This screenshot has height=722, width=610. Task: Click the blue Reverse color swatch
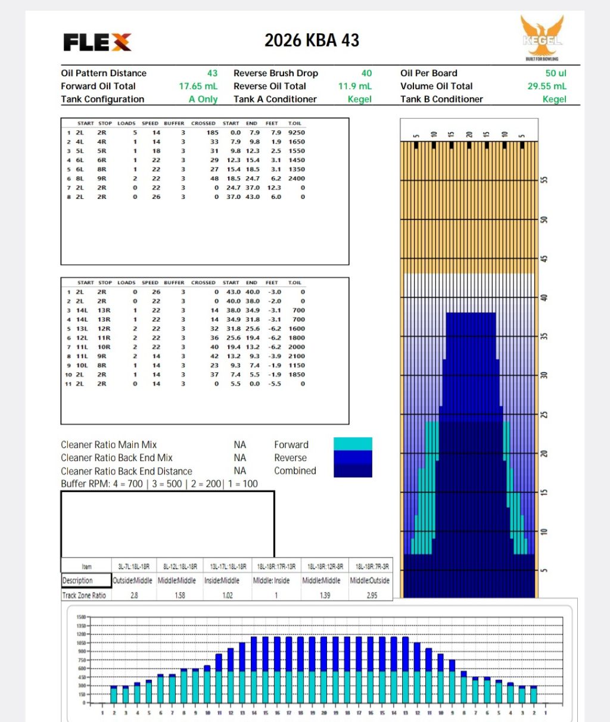[353, 457]
